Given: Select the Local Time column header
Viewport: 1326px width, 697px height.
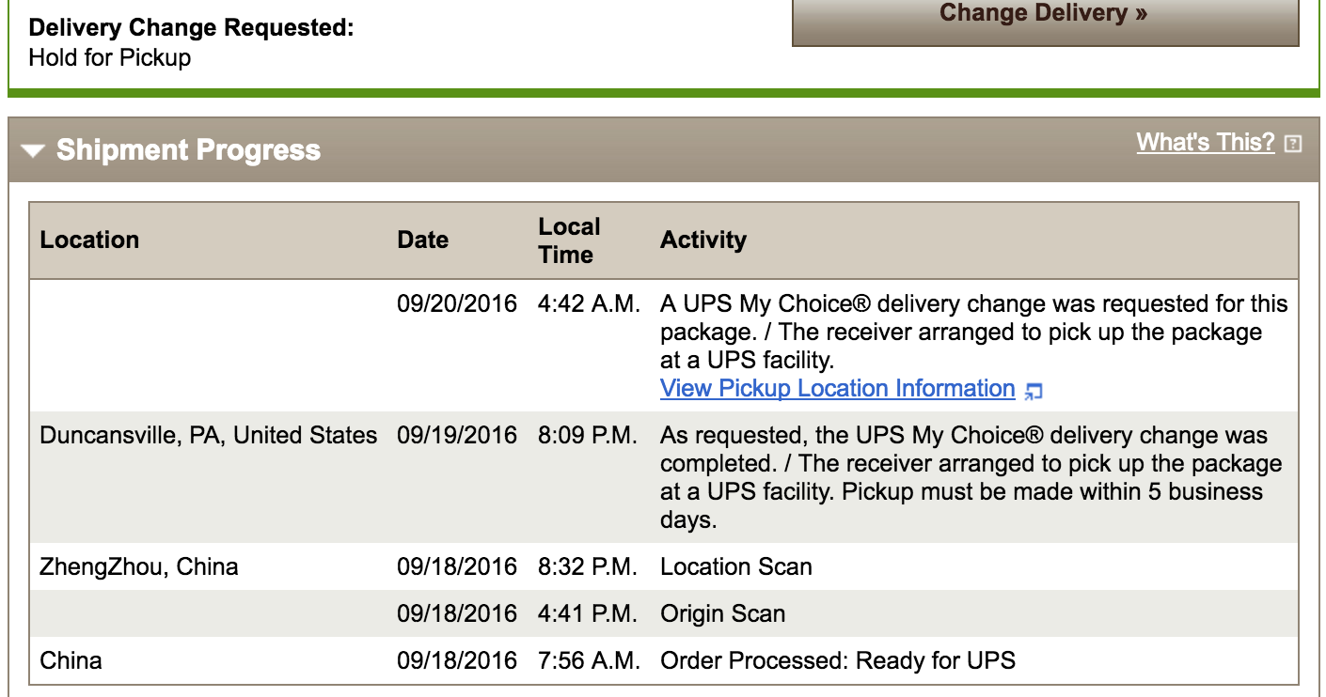Looking at the screenshot, I should 569,240.
